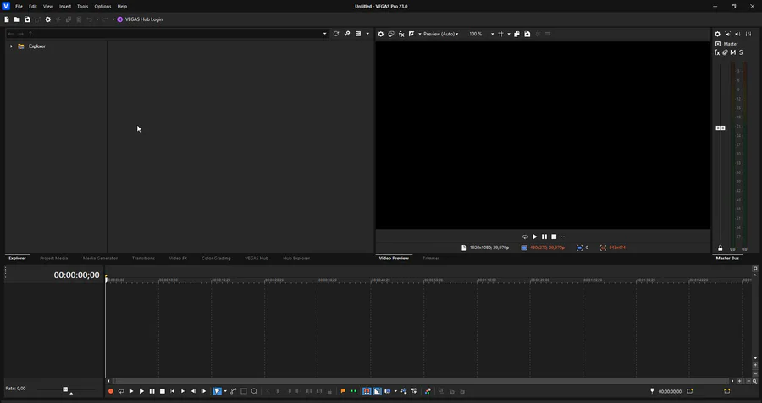Click Play From Start on timeline
The width and height of the screenshot is (762, 403).
[131, 391]
